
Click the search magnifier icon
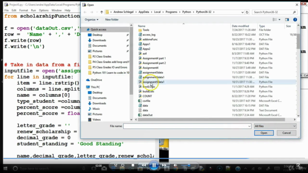click(294, 12)
